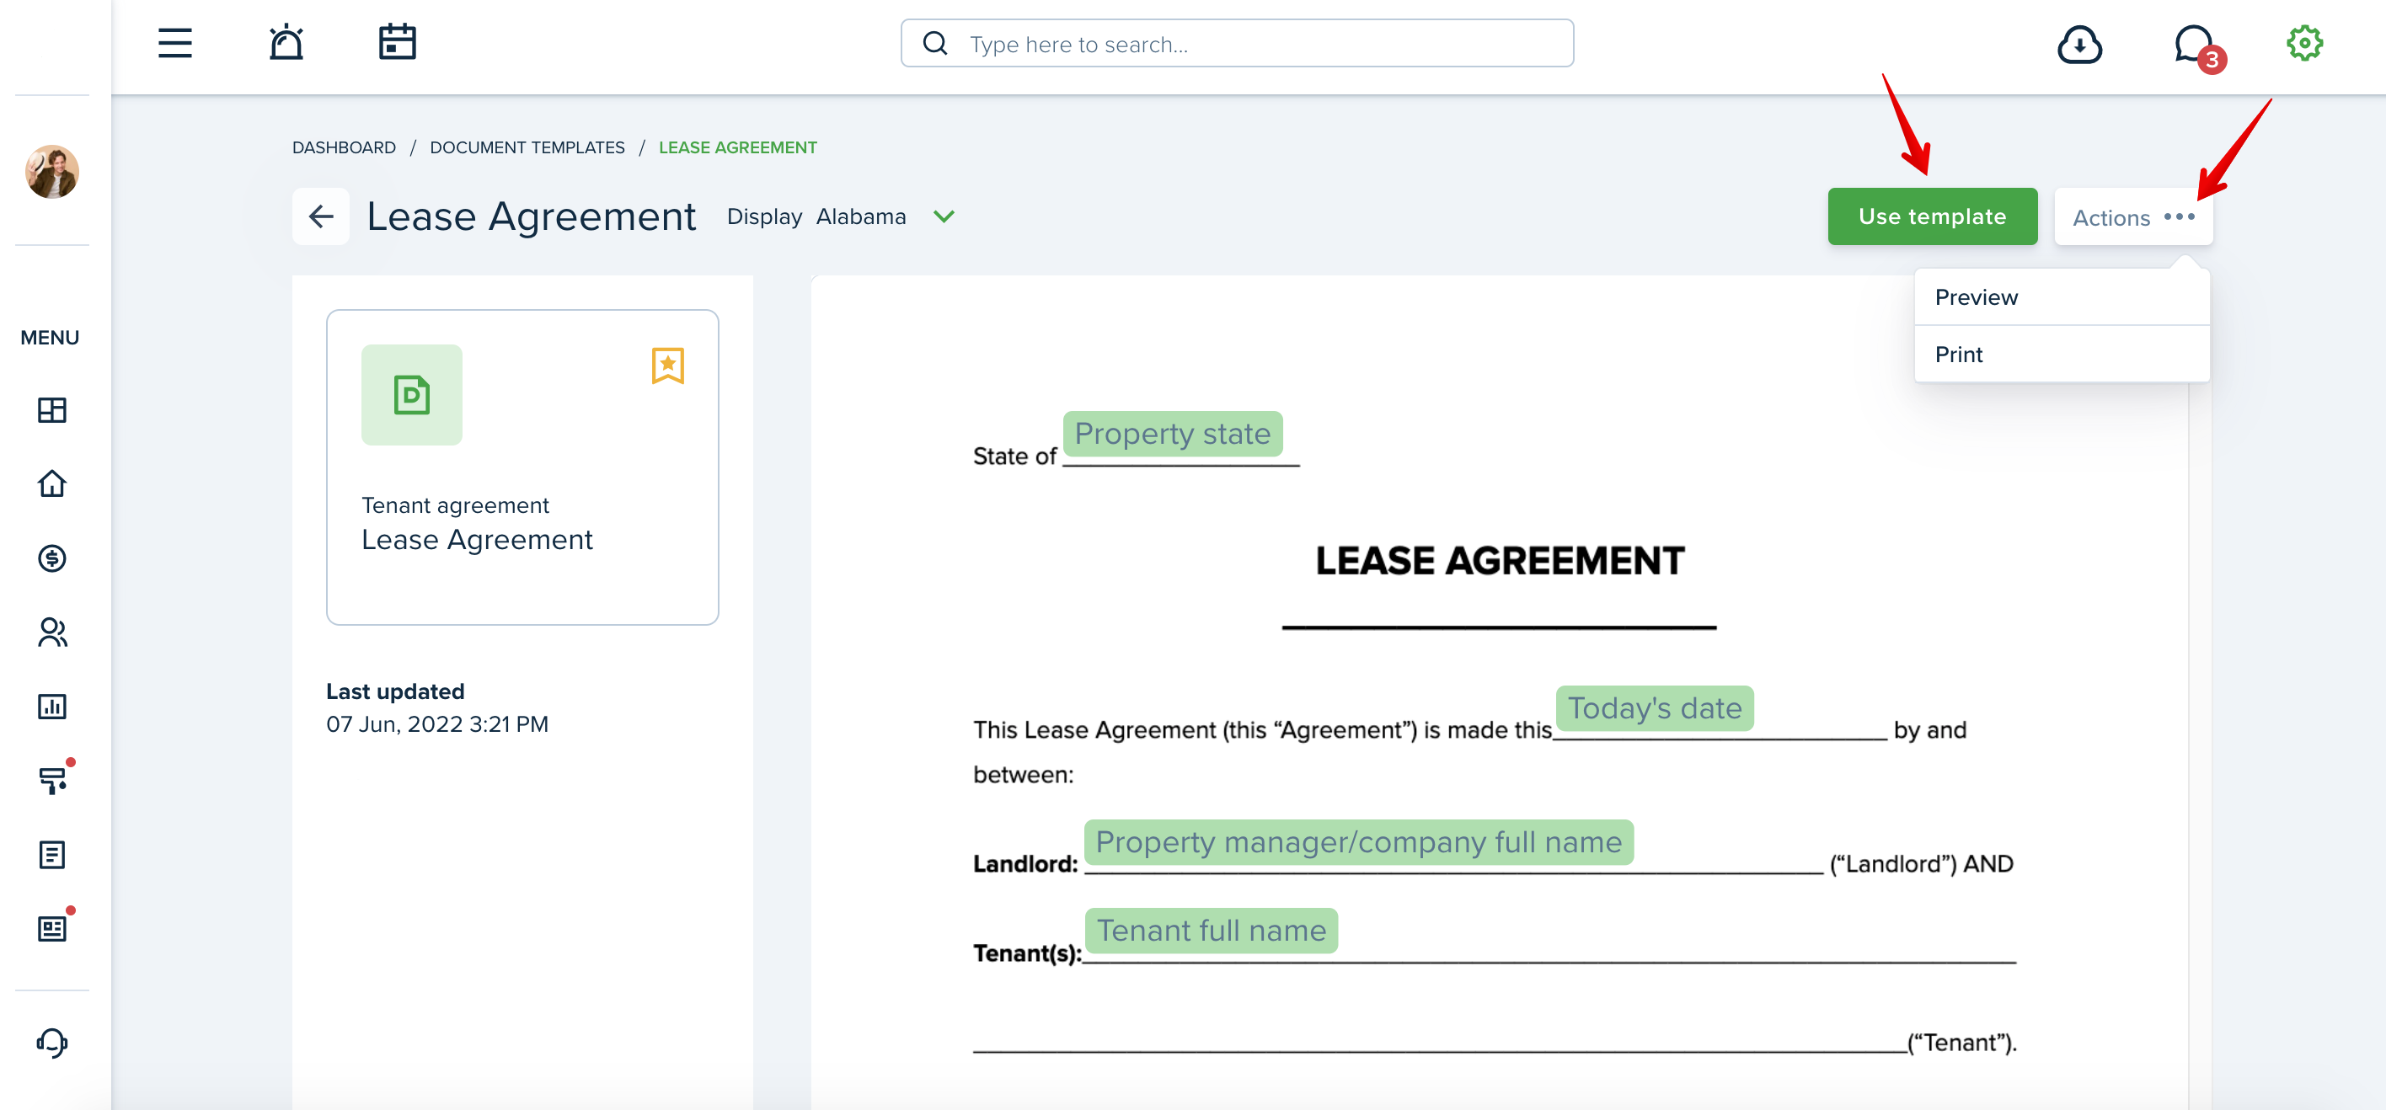Click the MENU label in sidebar
The width and height of the screenshot is (2386, 1110).
point(50,337)
